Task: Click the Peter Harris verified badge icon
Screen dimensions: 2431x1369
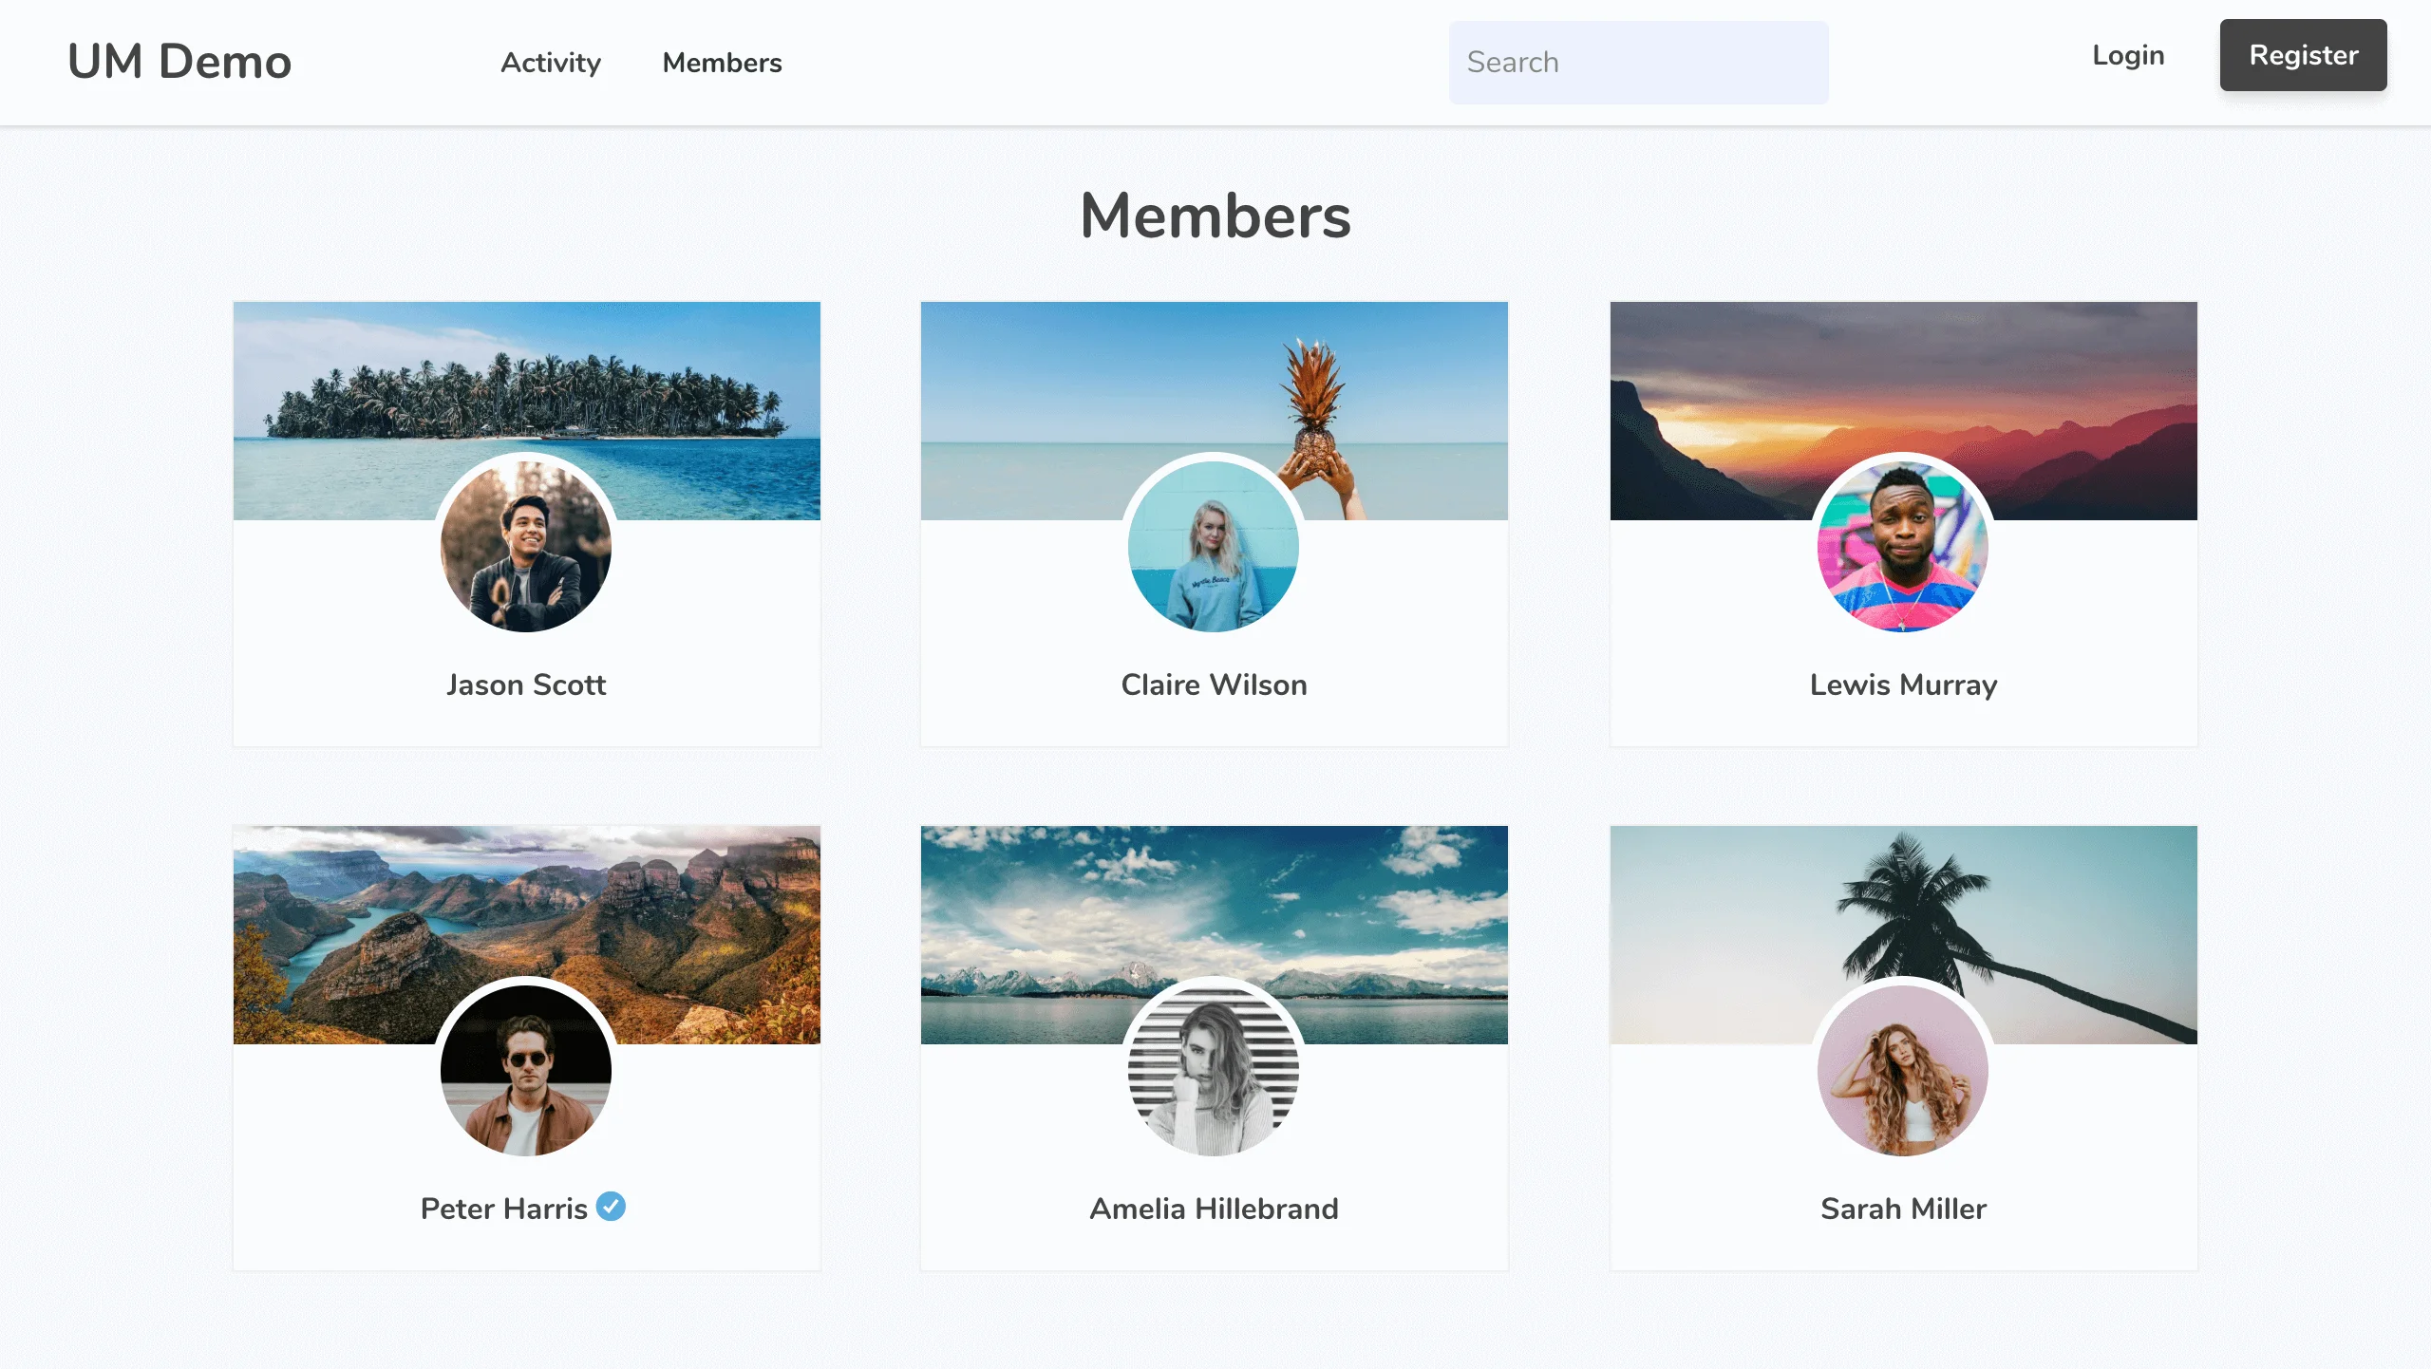Action: [612, 1207]
